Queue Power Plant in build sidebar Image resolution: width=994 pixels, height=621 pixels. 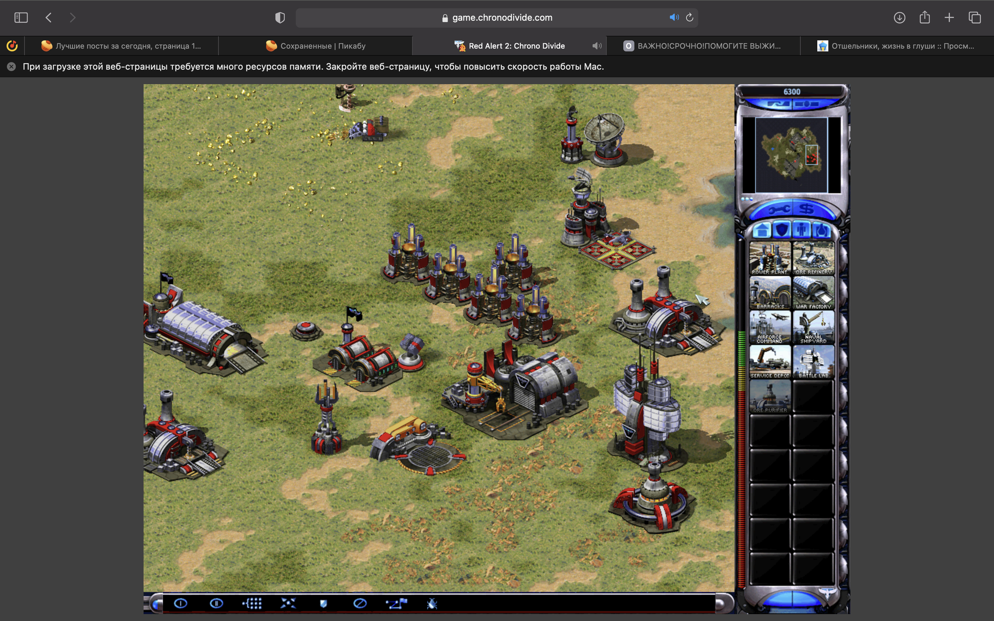[770, 258]
